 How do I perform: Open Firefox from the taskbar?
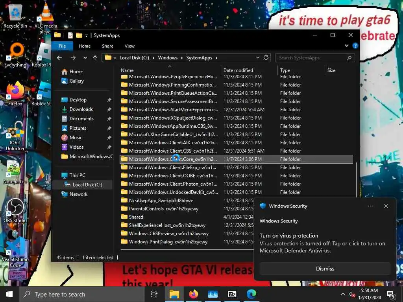coord(194,294)
